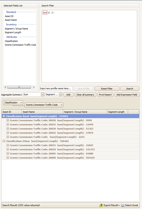The image size is (142, 209).
Task: Expand Traffic Code 20050 row
Action: click(8, 120)
